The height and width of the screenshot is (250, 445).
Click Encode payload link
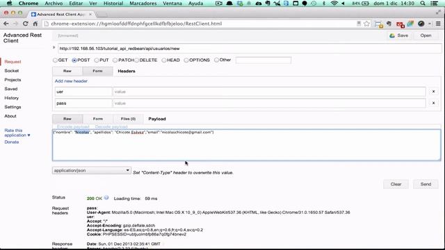73,126
